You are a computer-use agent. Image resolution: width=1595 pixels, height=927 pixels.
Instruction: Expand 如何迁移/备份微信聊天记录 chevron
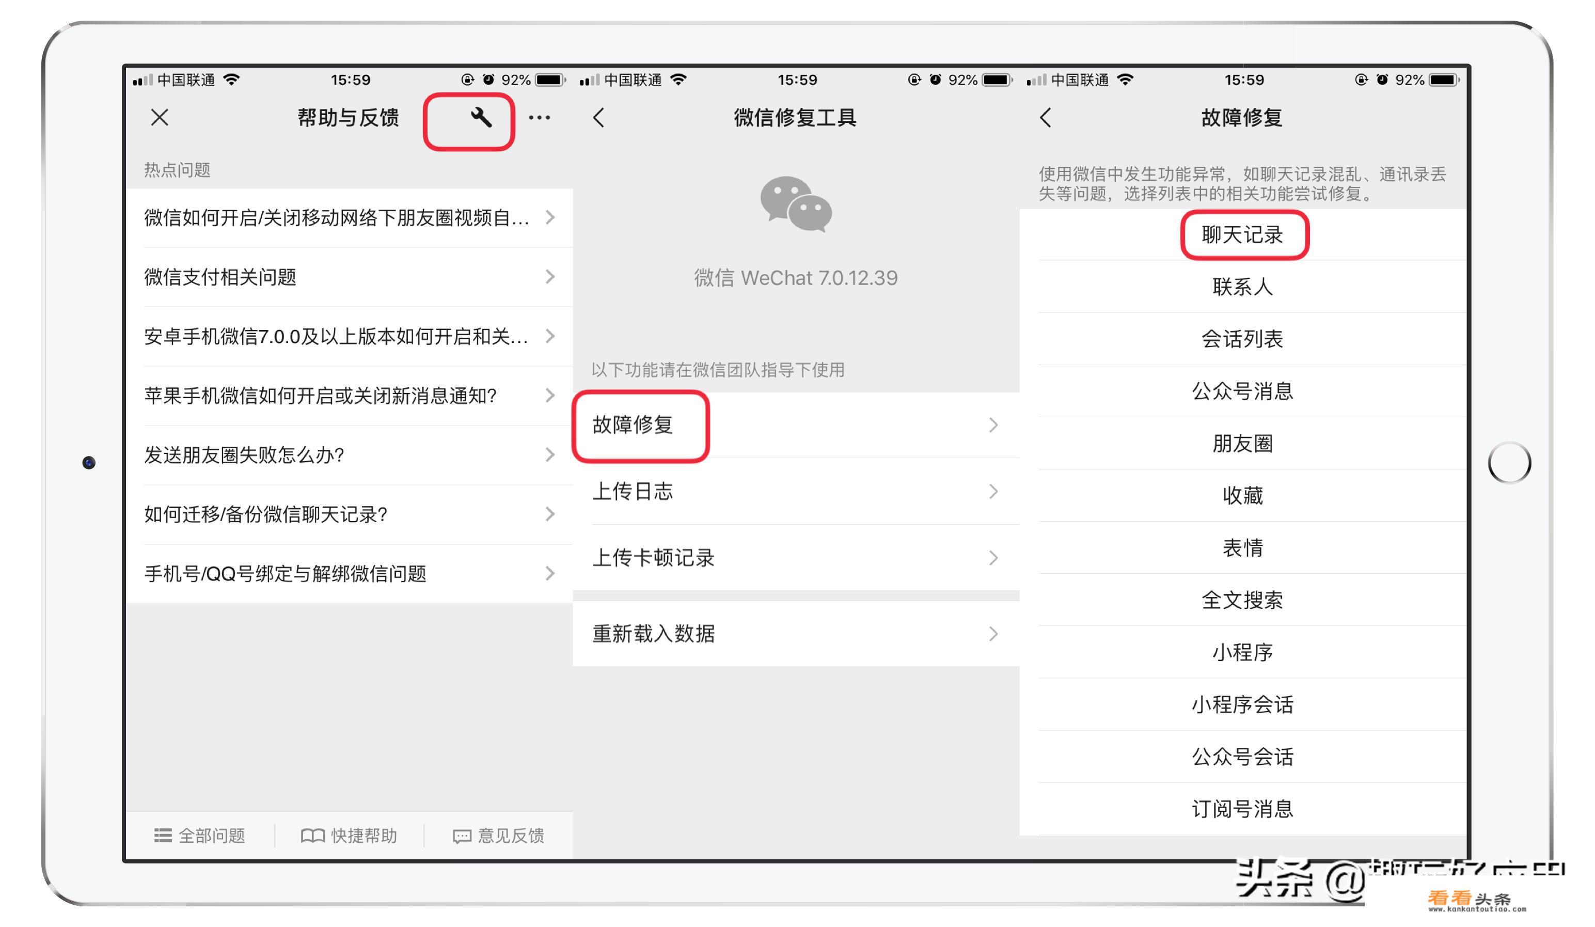pyautogui.click(x=550, y=514)
